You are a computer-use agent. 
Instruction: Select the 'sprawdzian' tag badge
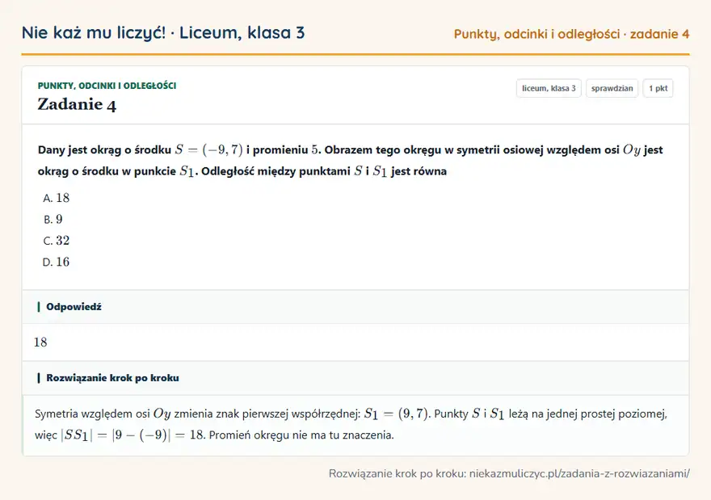click(x=612, y=88)
